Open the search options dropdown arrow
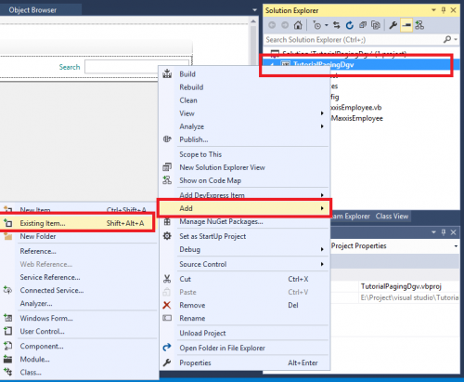This screenshot has height=382, width=464. click(456, 40)
